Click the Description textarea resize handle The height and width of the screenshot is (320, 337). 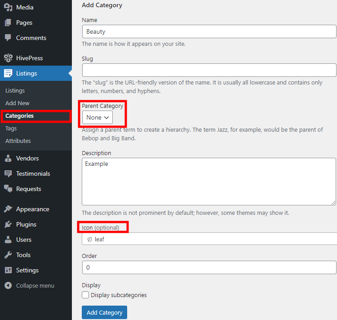click(x=333, y=202)
